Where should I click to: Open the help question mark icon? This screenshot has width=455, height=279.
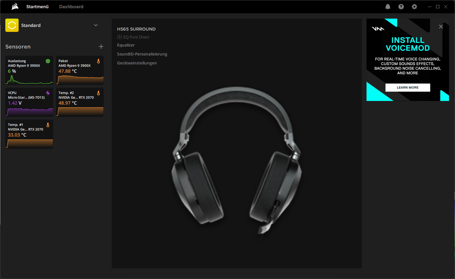401,7
